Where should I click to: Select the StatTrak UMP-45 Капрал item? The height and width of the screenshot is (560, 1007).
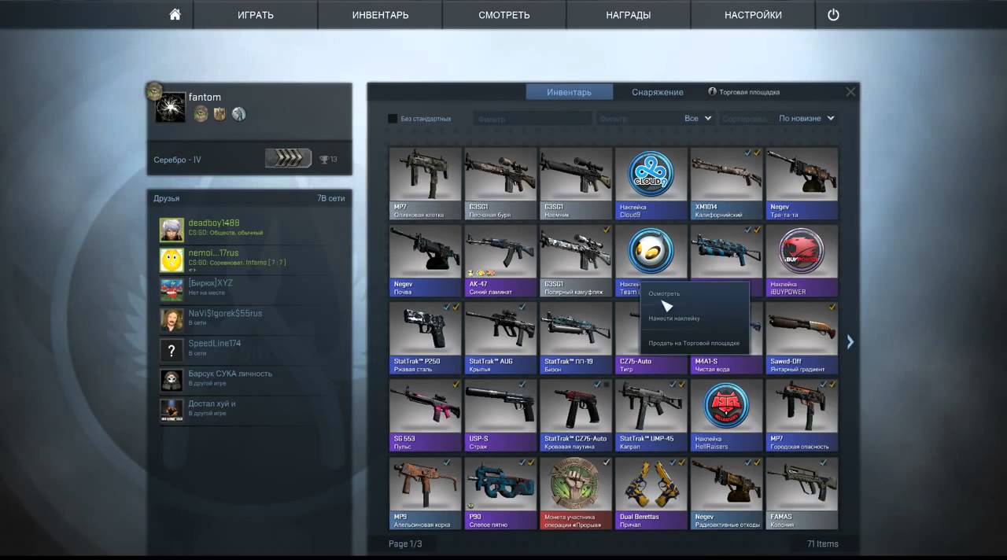[651, 415]
